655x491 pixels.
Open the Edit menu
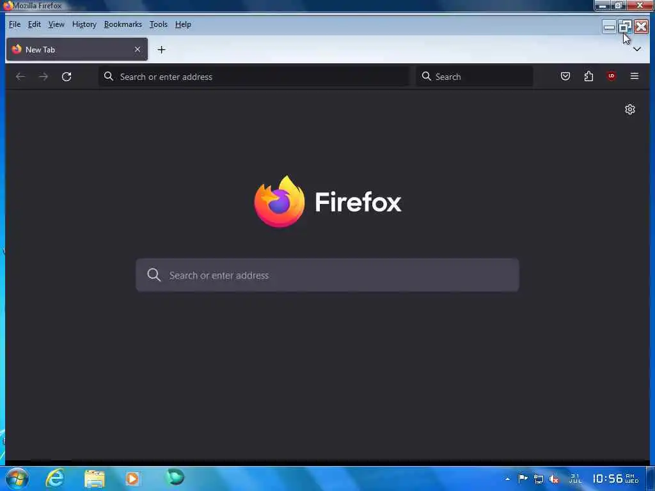pyautogui.click(x=35, y=24)
